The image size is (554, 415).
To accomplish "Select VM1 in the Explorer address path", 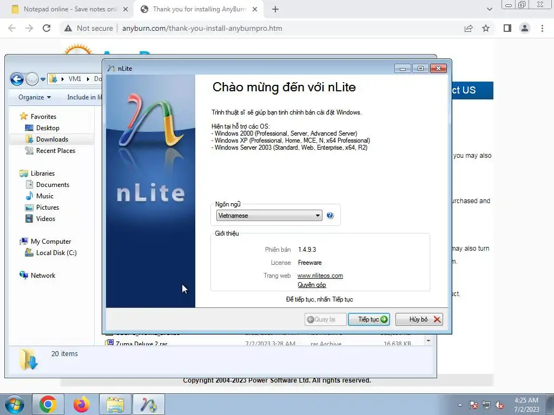I will click(75, 79).
